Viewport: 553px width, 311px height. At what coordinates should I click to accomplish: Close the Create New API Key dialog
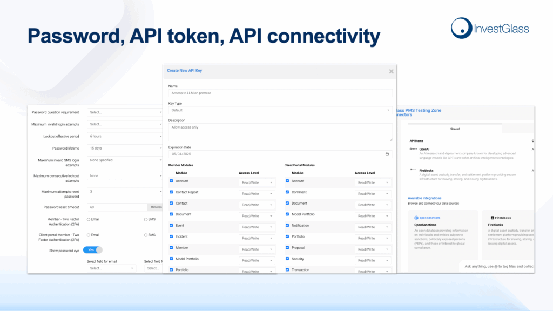(x=392, y=71)
